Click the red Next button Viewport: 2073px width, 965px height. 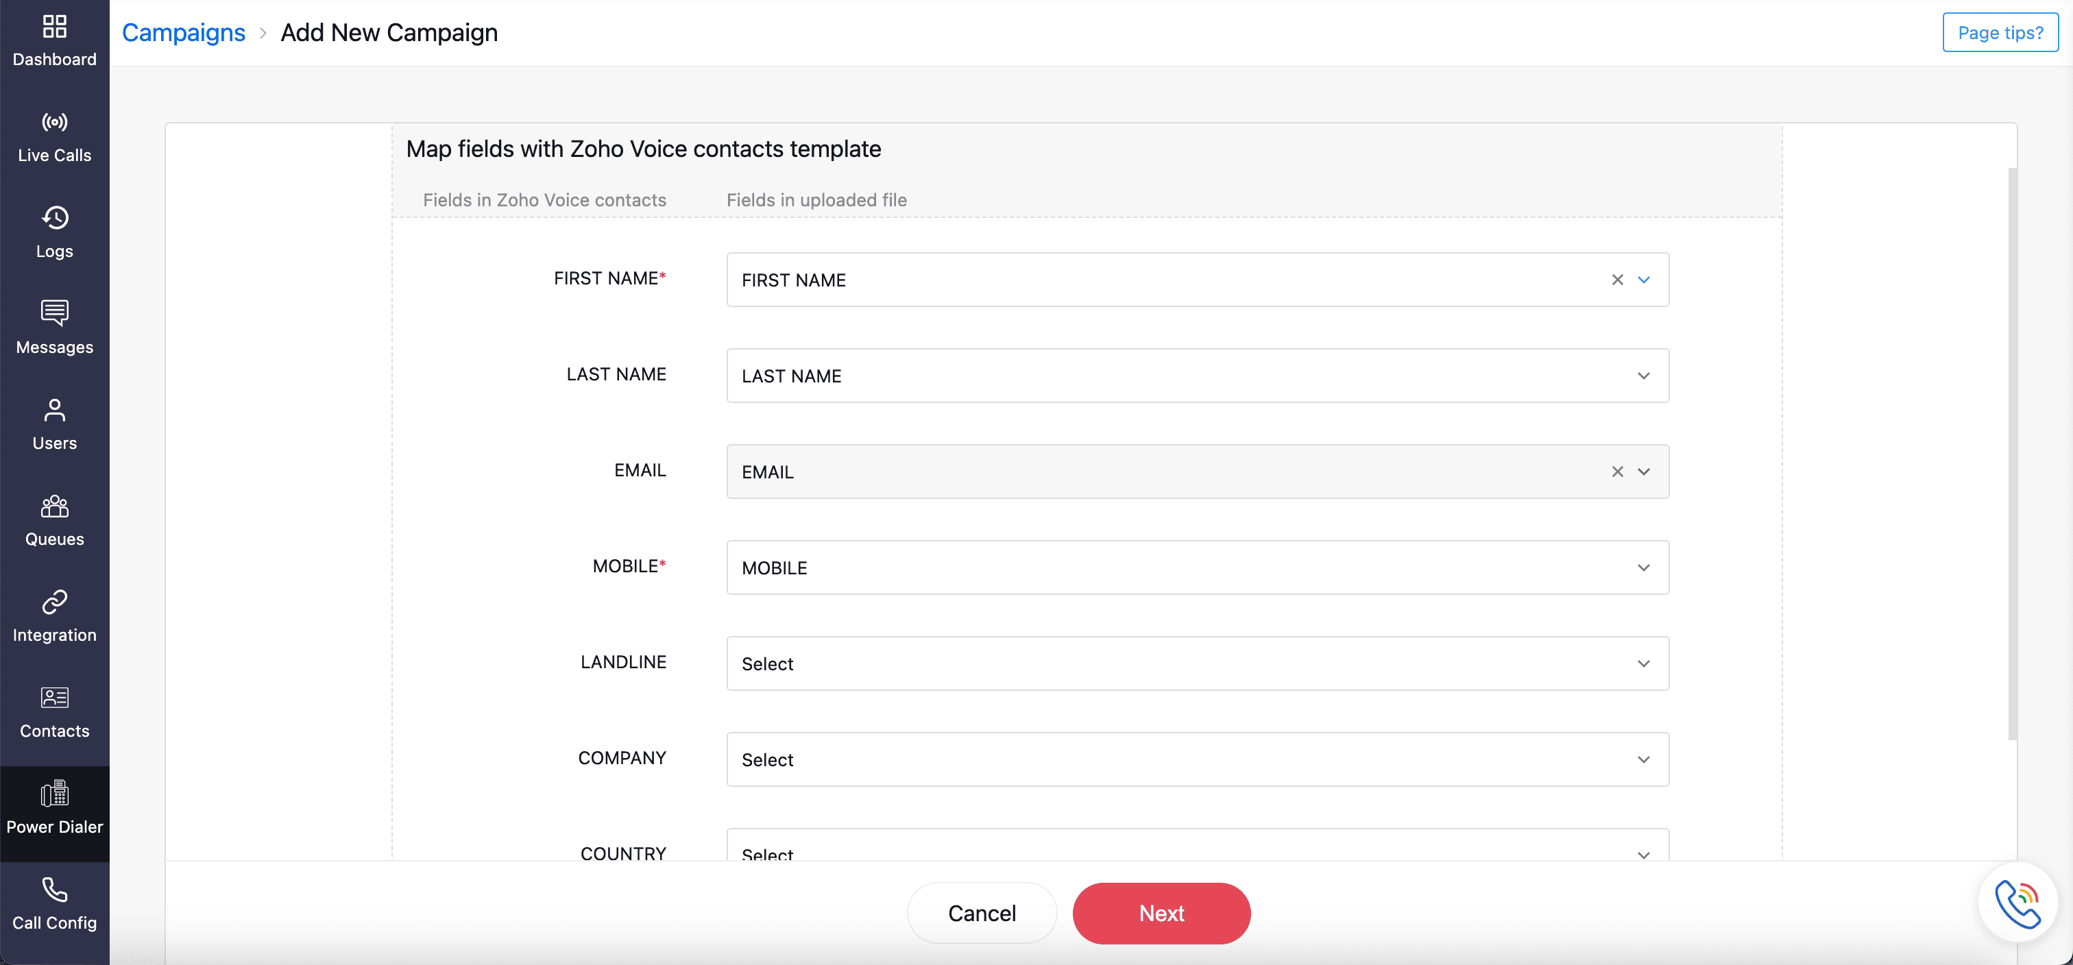(1161, 914)
